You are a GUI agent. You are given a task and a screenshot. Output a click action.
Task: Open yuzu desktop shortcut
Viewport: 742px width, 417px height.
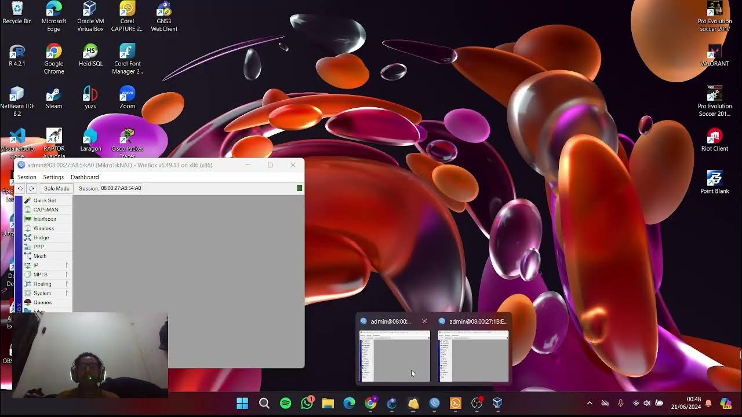point(90,98)
